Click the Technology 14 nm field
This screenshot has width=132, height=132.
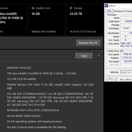coord(126,28)
